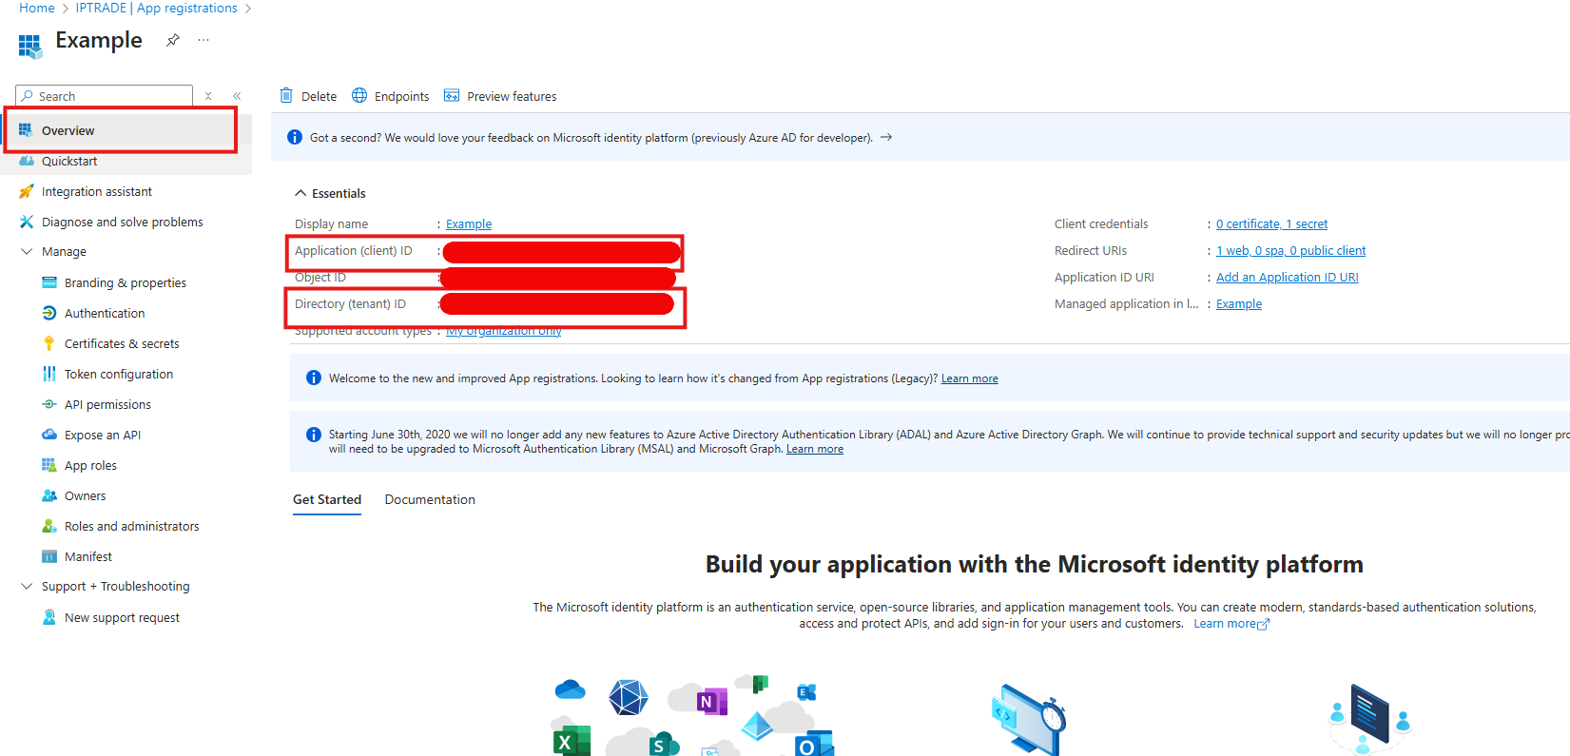Screen dimensions: 1570x756
Task: Click 'Add an Application ID URI' link
Action: [1288, 278]
